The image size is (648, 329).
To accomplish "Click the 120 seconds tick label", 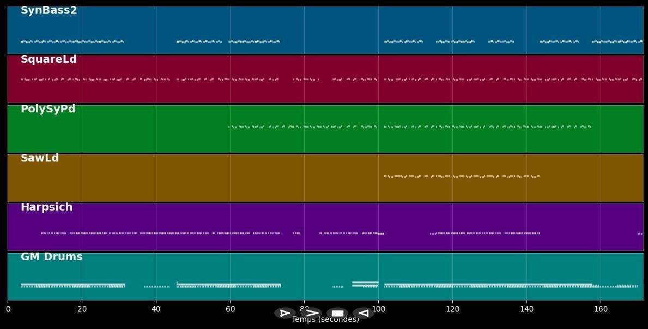I will pyautogui.click(x=452, y=309).
